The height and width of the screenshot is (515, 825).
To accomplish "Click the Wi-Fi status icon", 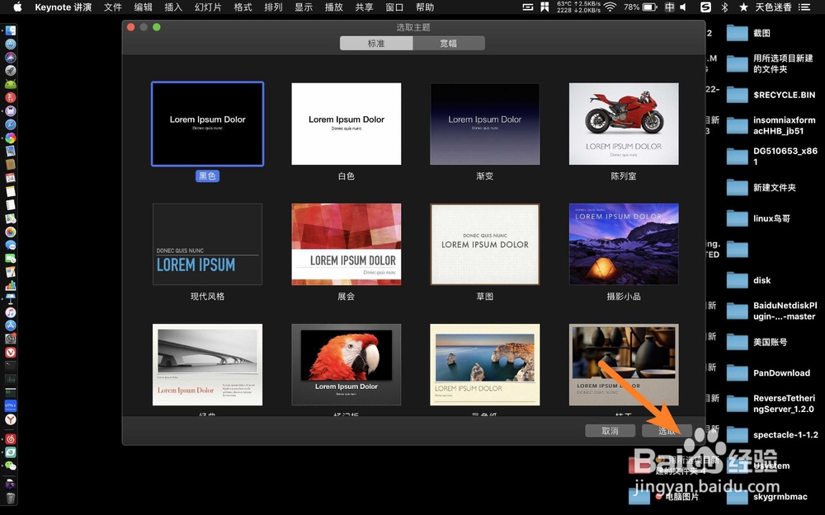I will (610, 7).
